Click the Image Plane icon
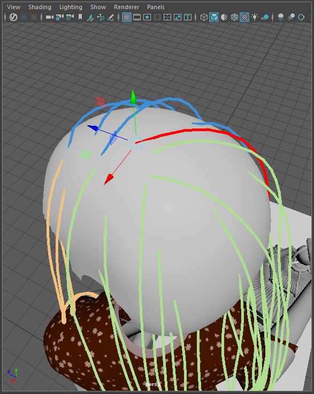The width and height of the screenshot is (314, 394). pos(90,17)
